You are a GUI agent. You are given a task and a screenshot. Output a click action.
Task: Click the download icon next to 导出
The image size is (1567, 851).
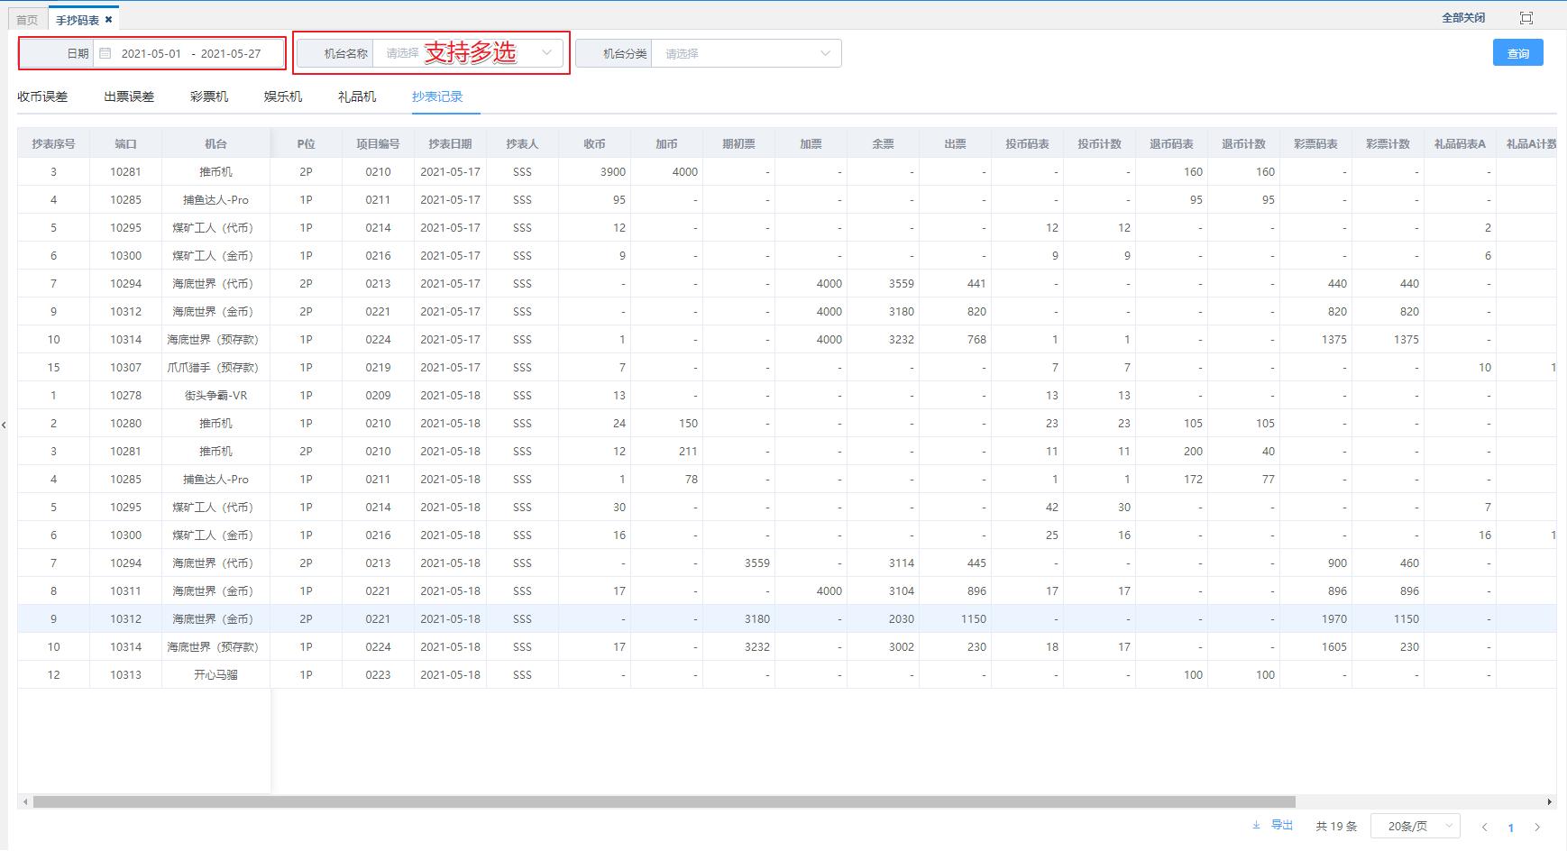pos(1256,825)
